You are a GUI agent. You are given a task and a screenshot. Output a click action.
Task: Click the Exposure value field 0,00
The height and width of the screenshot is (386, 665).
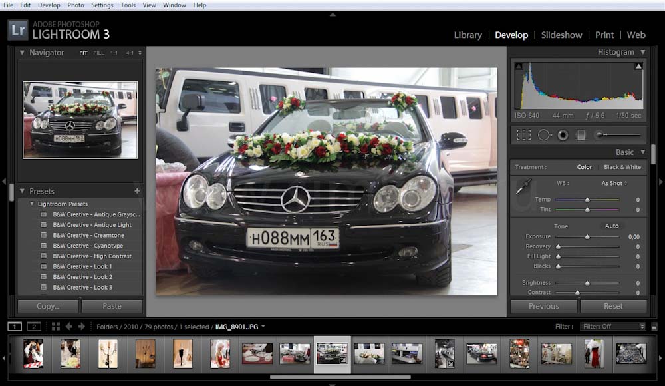(x=634, y=236)
